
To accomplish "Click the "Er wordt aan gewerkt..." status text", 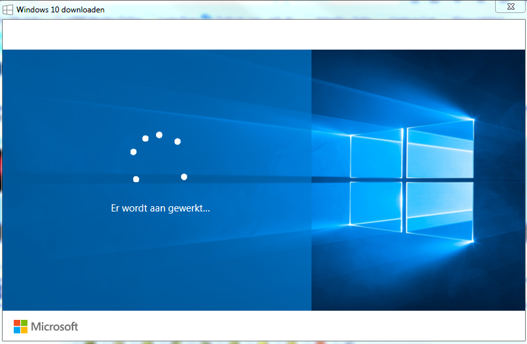I will point(160,208).
